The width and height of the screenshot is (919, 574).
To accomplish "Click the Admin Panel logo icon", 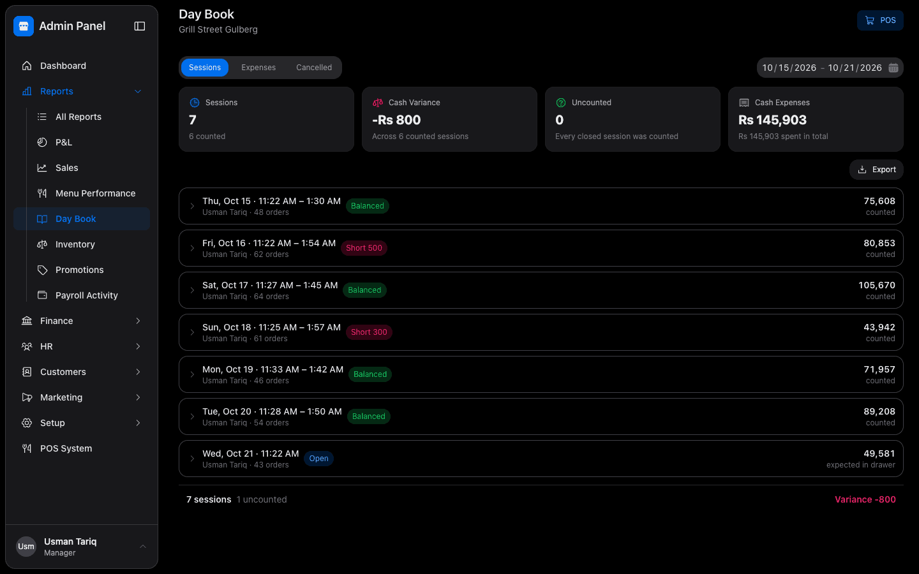I will [x=24, y=26].
